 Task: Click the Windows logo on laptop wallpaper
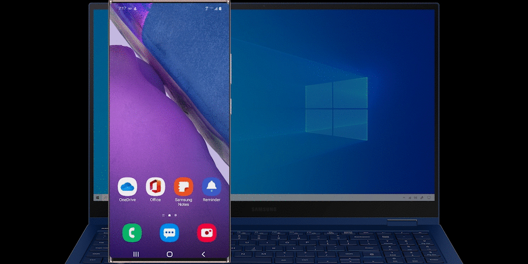(x=336, y=108)
